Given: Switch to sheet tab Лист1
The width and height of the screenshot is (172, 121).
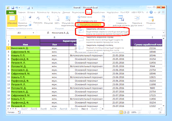Looking at the screenshot, I should pos(85,109).
